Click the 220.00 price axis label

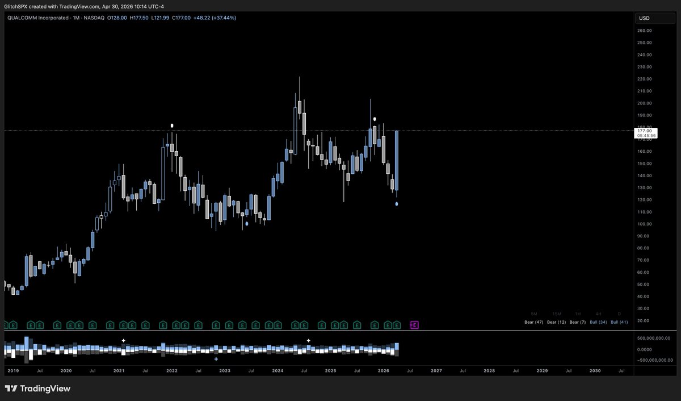point(644,79)
